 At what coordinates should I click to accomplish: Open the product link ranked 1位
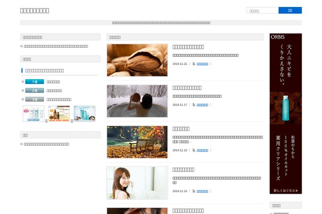click(x=53, y=82)
